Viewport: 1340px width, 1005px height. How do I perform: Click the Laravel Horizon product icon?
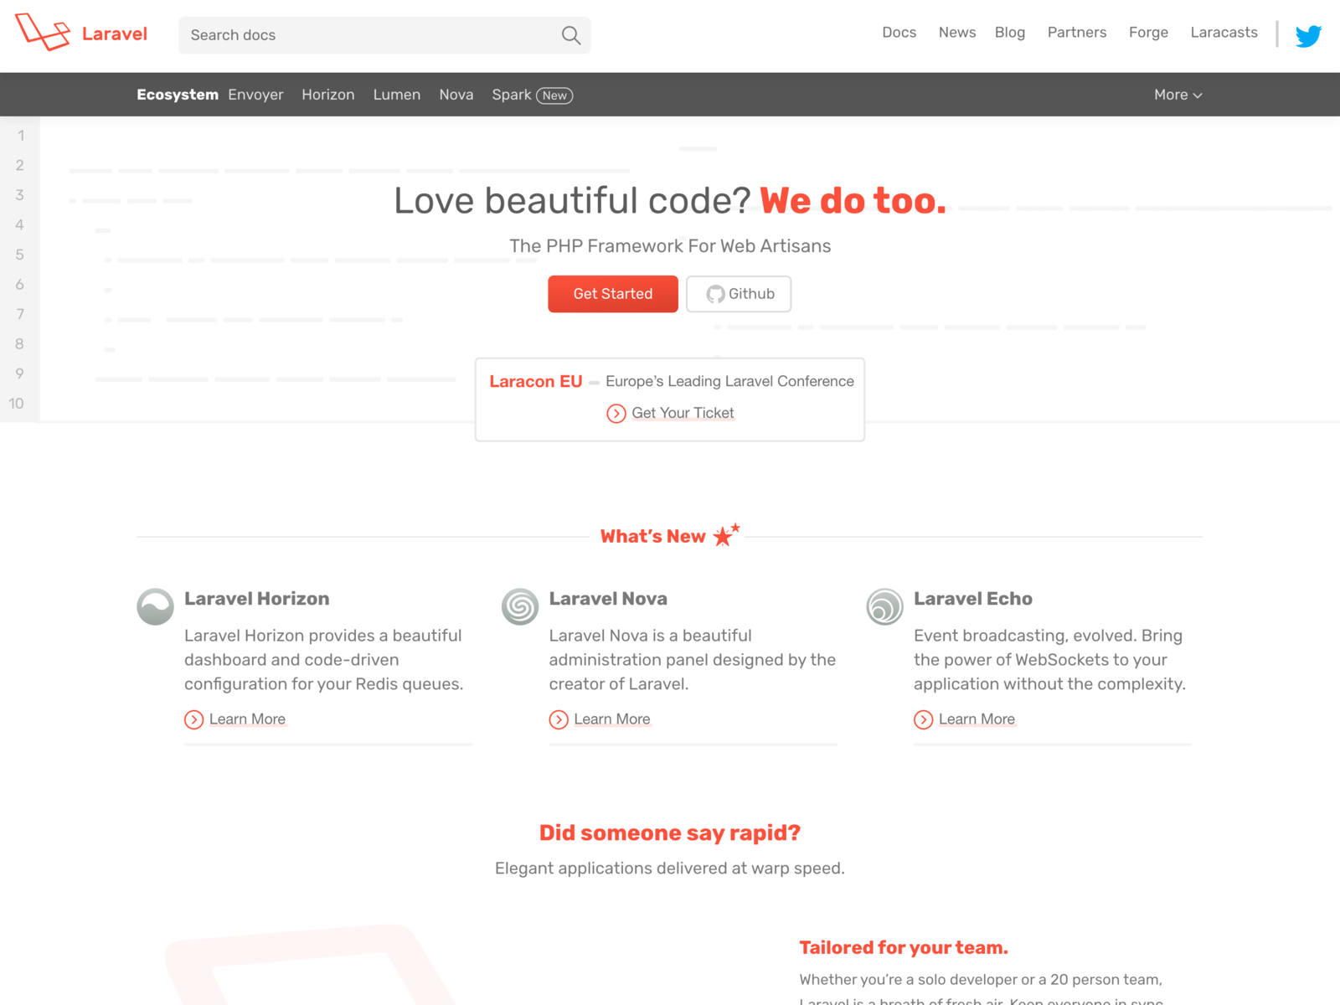click(x=155, y=607)
